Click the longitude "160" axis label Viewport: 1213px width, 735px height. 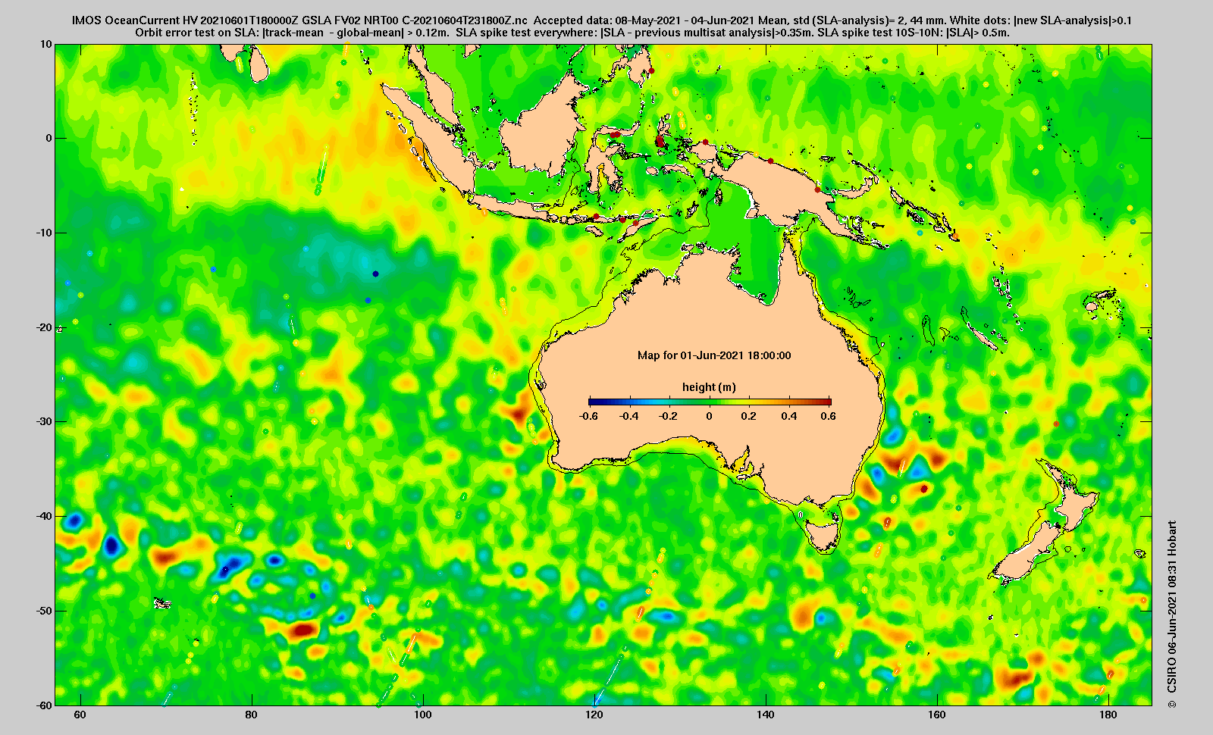[x=937, y=715]
